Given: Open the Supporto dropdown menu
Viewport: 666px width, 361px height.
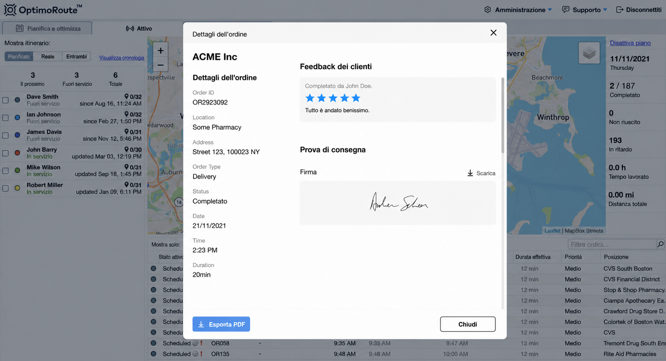Looking at the screenshot, I should click(x=584, y=10).
